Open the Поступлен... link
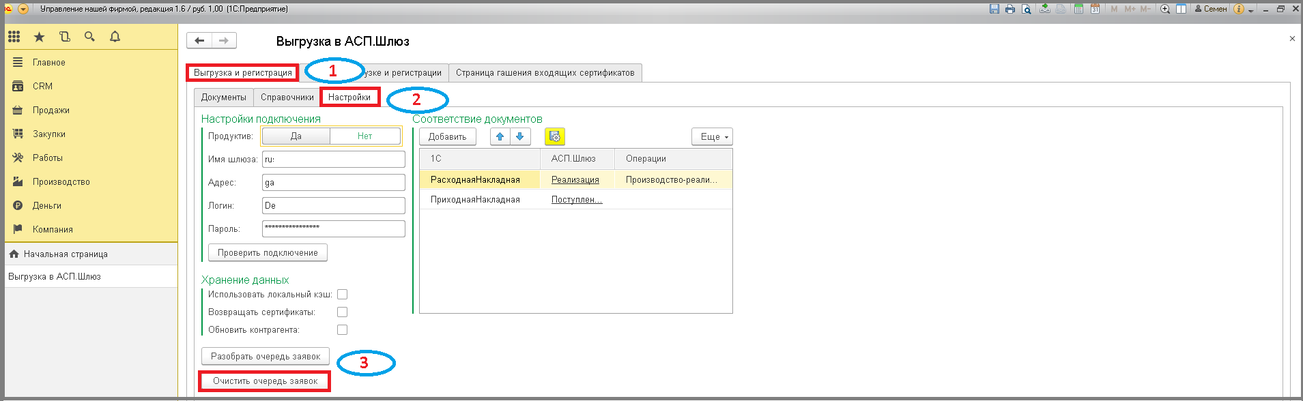This screenshot has width=1303, height=401. pyautogui.click(x=577, y=199)
